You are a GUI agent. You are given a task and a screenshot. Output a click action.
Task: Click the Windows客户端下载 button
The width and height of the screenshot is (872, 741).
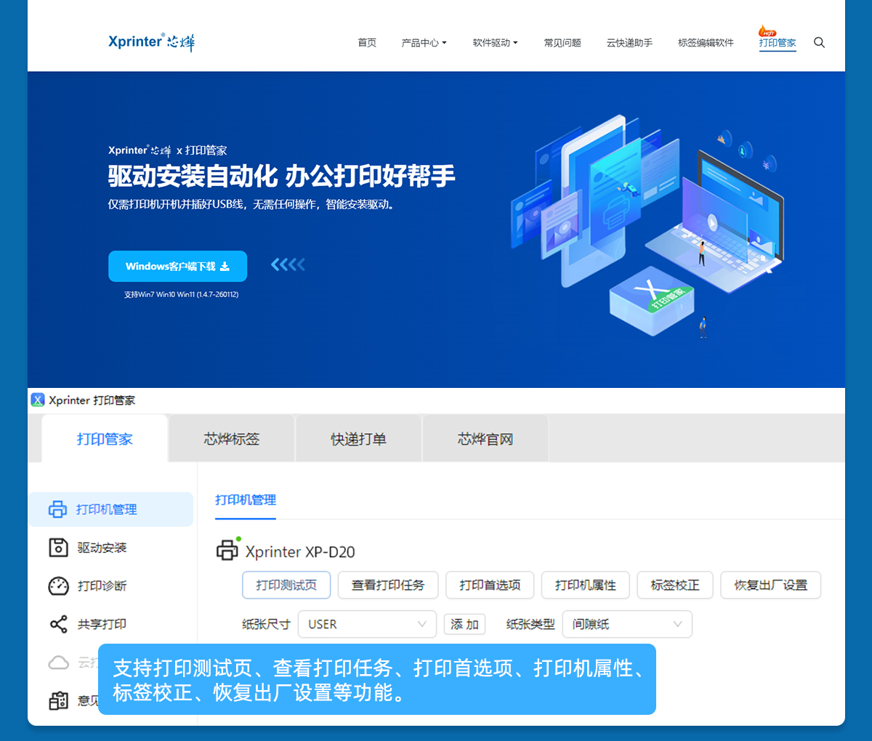[x=177, y=267]
